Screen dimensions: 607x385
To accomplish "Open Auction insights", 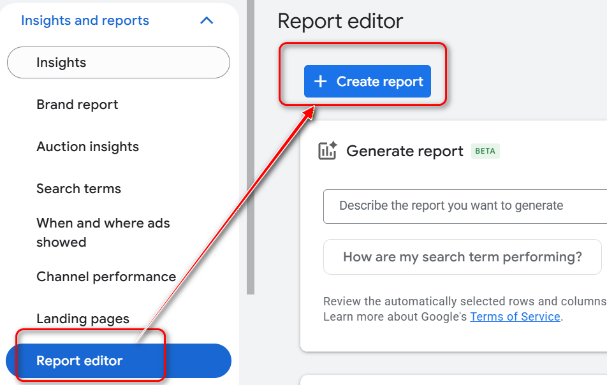I will pos(87,147).
